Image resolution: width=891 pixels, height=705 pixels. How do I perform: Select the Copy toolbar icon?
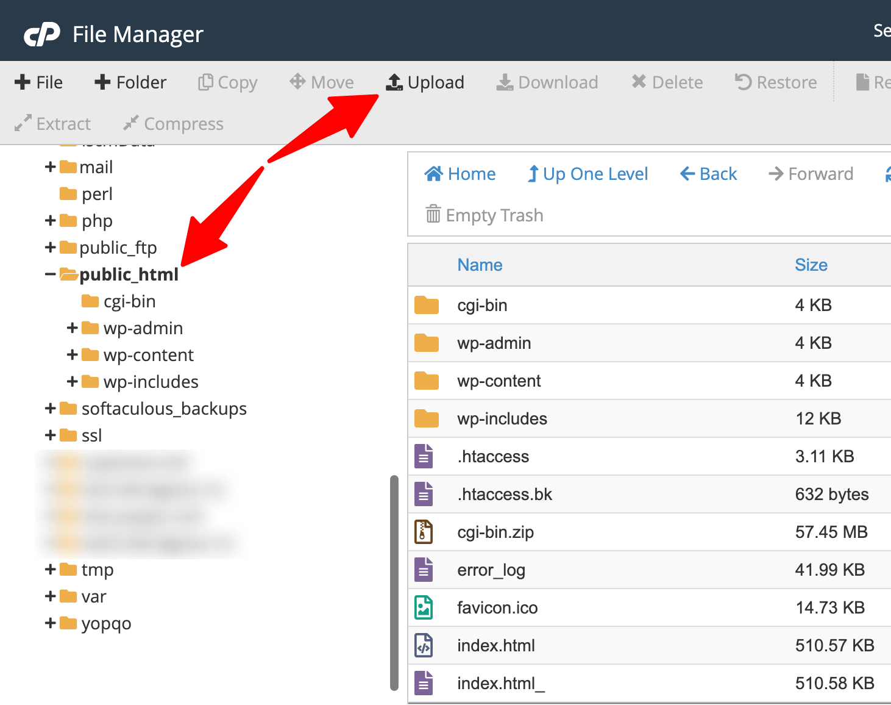point(227,82)
